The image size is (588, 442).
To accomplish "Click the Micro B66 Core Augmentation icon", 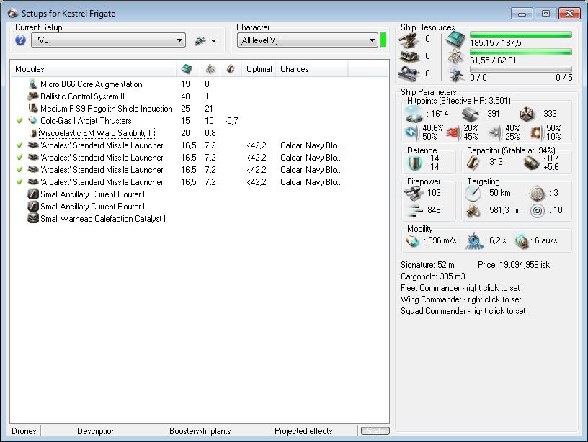I will 33,84.
